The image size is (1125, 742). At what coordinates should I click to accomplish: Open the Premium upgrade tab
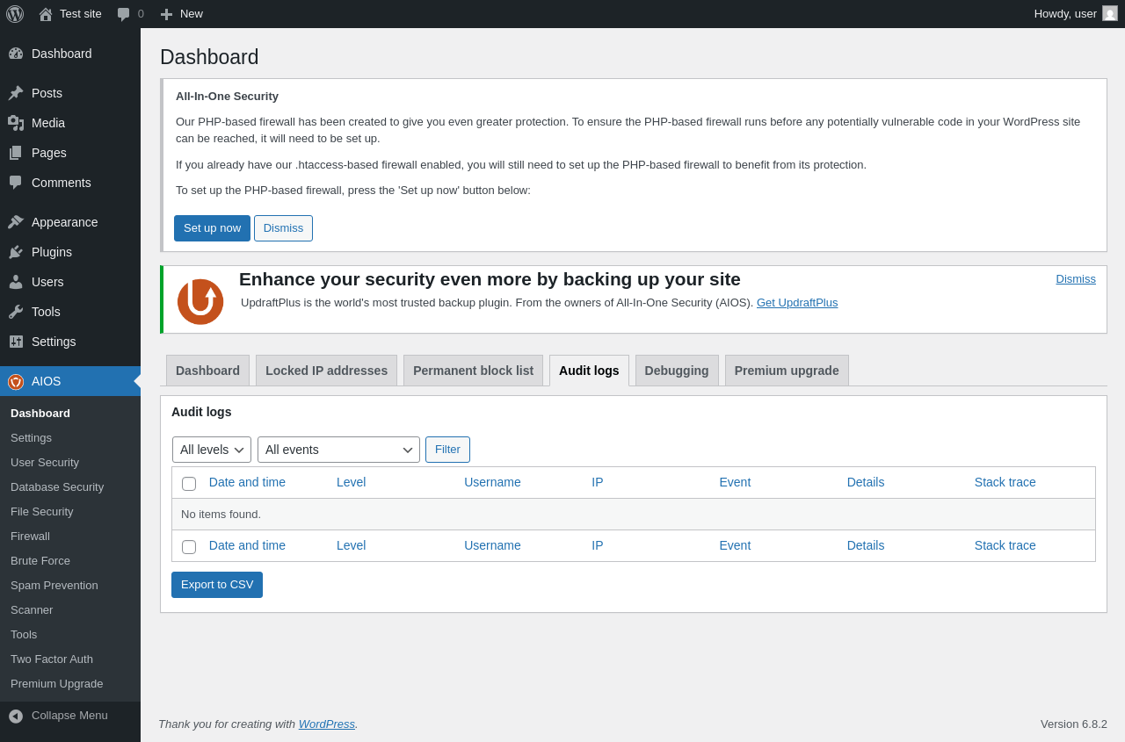[x=787, y=371]
